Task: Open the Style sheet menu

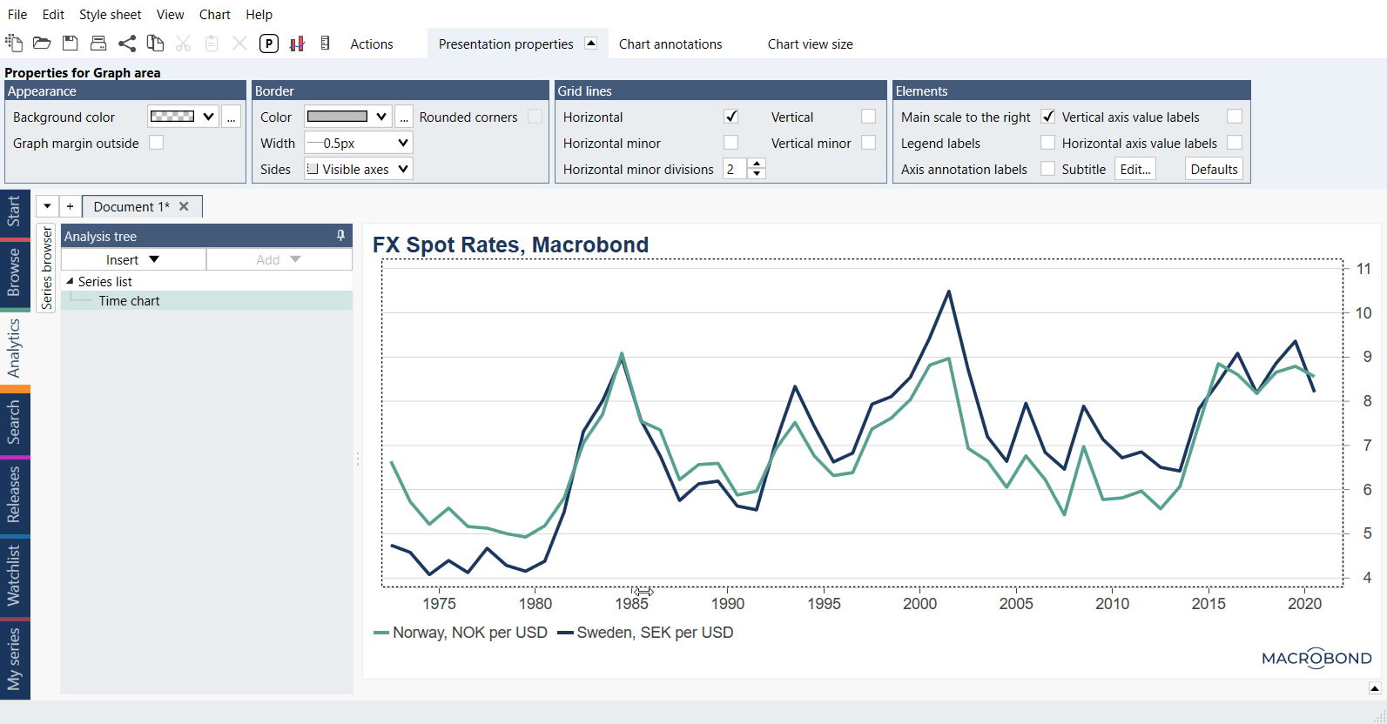Action: click(x=110, y=15)
